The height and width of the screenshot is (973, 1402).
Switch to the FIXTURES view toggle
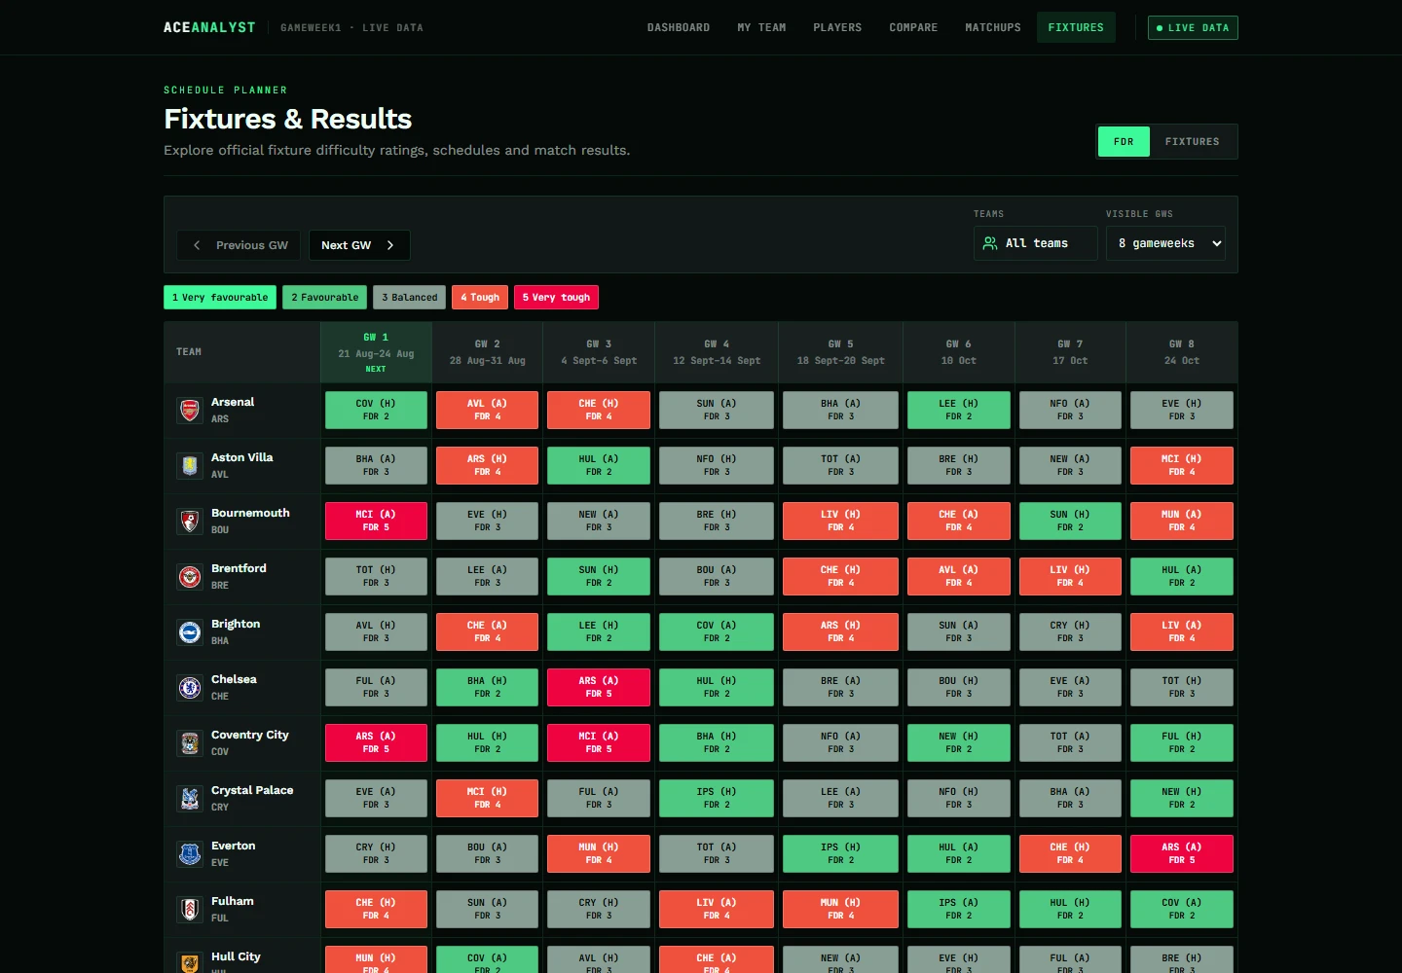pos(1192,142)
